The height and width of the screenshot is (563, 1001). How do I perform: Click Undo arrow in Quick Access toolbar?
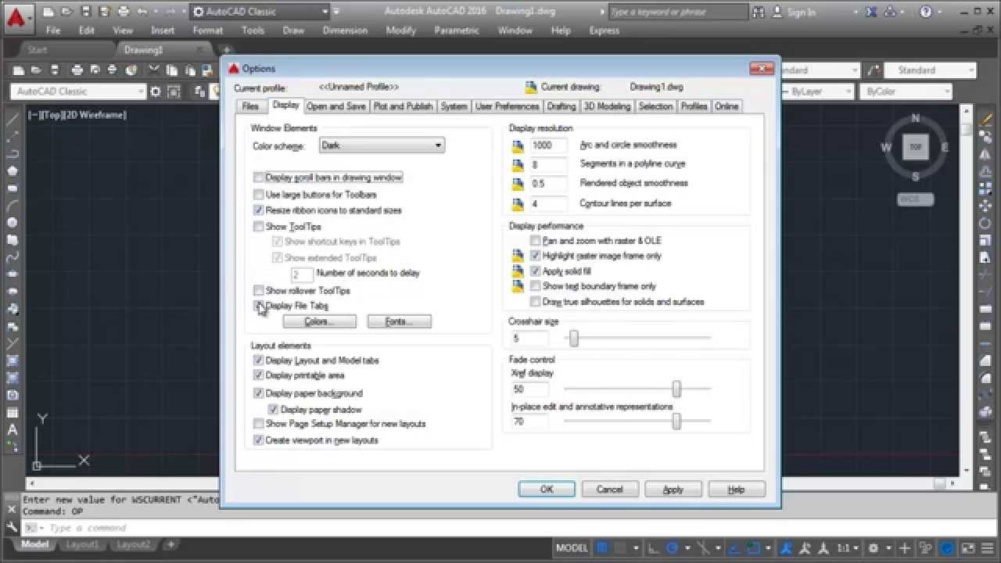pos(142,12)
